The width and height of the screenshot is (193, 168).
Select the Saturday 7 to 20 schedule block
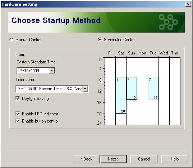point(121,95)
